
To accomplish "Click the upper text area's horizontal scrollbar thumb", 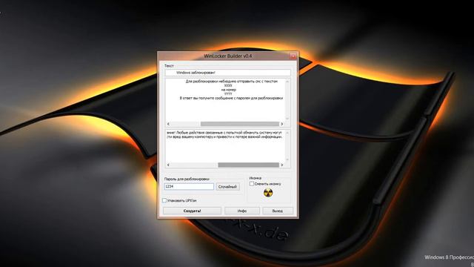I will point(240,124).
